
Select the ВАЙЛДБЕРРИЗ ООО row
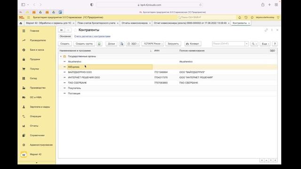167,72
